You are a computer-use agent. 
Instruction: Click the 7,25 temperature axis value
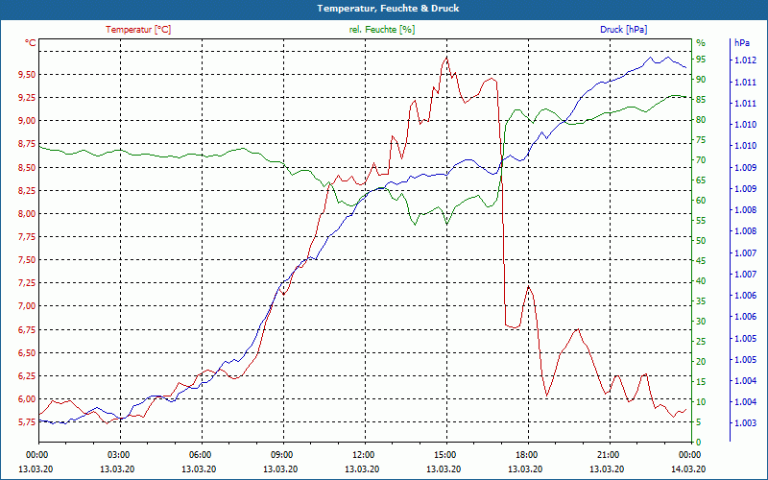click(x=27, y=283)
